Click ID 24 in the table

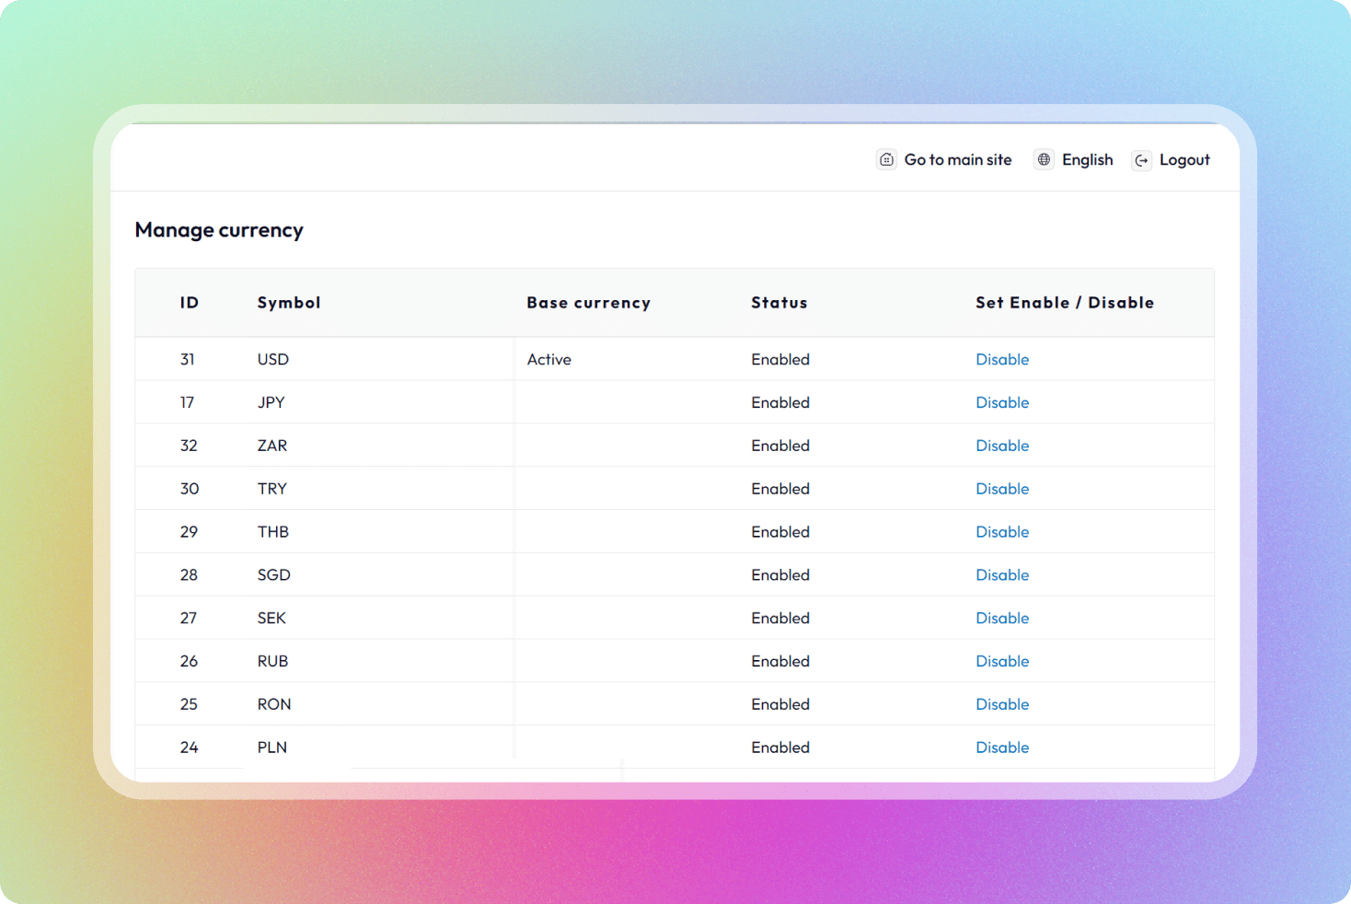(x=189, y=748)
